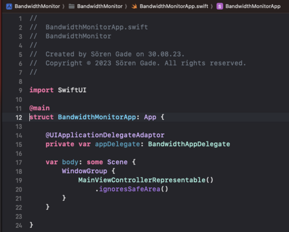Open BandwidthMonitor project breadcrumb item
Screen dimensions: 289x232
(37, 6)
